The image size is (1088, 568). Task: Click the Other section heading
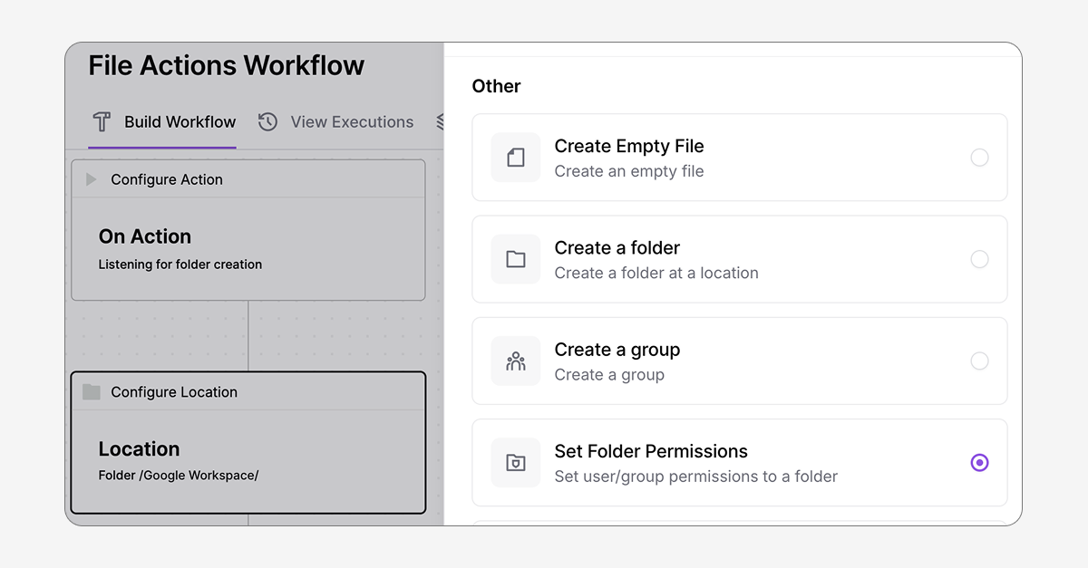(496, 86)
